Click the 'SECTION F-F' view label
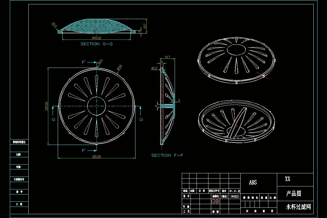327x218 pixels. click(x=167, y=155)
